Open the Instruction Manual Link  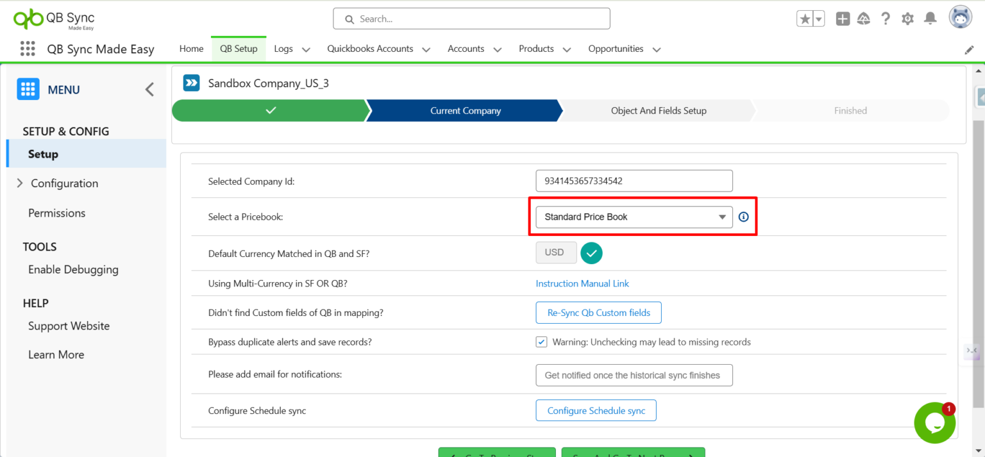click(x=582, y=283)
